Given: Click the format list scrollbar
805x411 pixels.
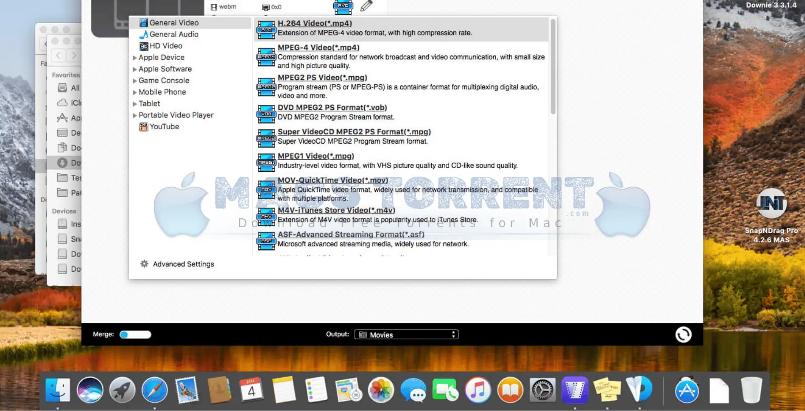Looking at the screenshot, I should [x=553, y=67].
